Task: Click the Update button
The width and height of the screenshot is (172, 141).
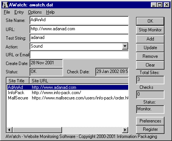Action: click(x=150, y=48)
